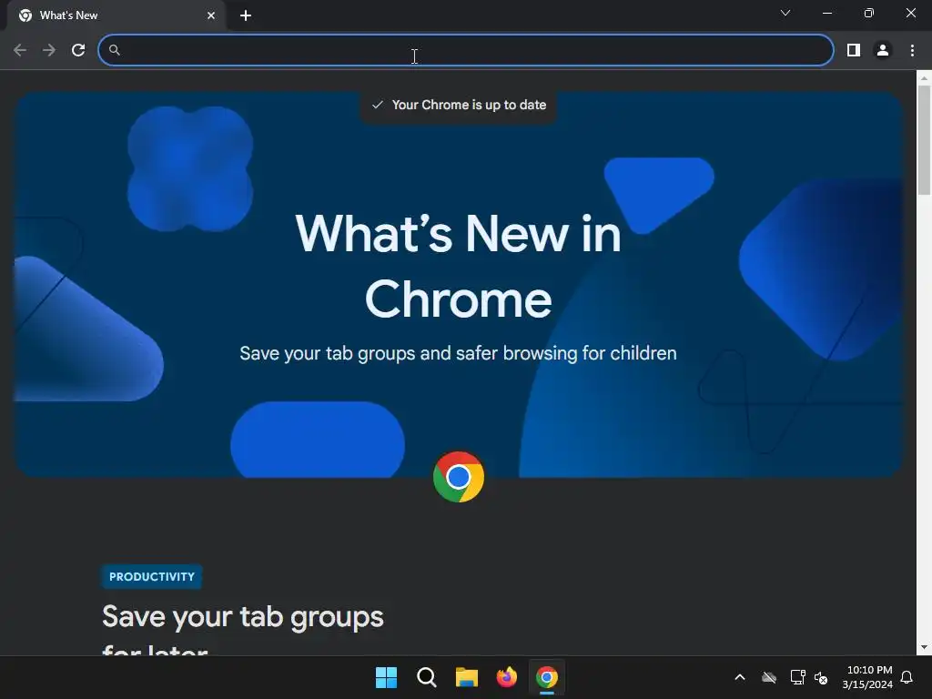Go forward using the forward arrow
Image resolution: width=932 pixels, height=699 pixels.
tap(49, 50)
